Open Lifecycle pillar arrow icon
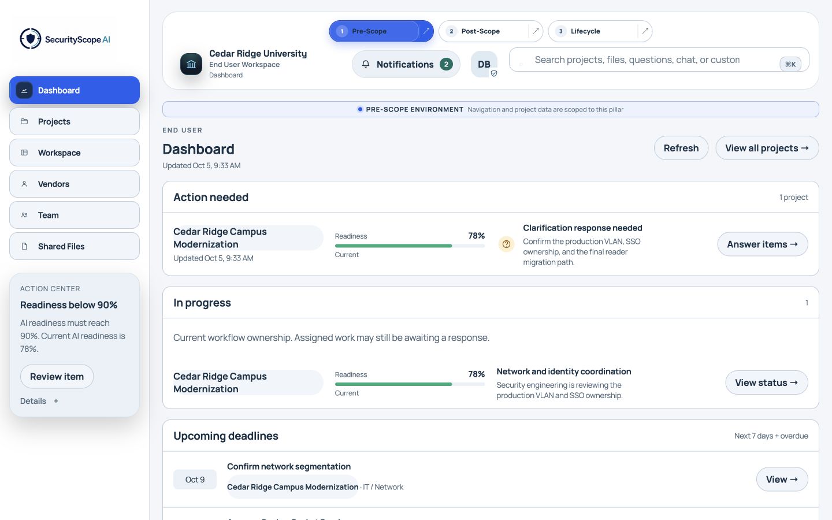Image resolution: width=832 pixels, height=520 pixels. [645, 31]
